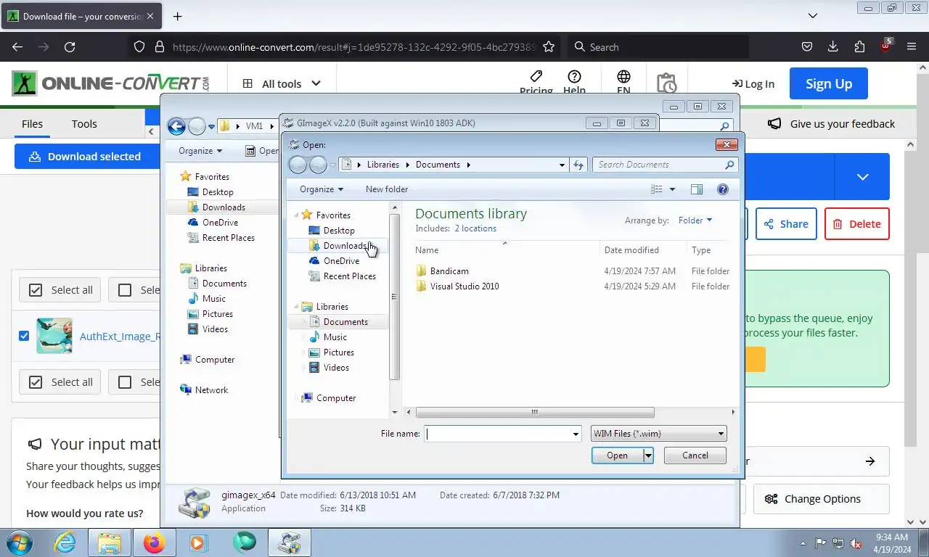This screenshot has height=557, width=929.
Task: Click the Pocket save icon
Action: point(807,47)
